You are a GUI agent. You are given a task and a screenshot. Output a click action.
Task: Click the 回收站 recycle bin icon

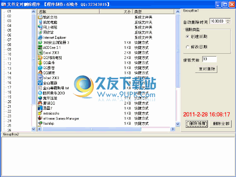[x=40, y=32]
